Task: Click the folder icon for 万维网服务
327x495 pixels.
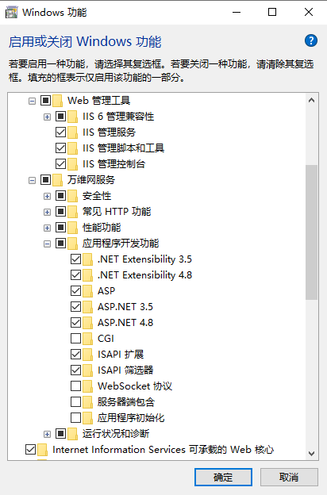Action: pyautogui.click(x=57, y=180)
